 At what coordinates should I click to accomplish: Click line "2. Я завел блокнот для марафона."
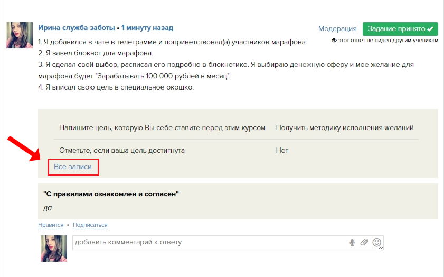pos(96,53)
